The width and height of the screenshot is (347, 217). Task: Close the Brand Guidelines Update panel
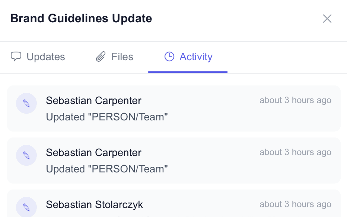click(x=327, y=19)
